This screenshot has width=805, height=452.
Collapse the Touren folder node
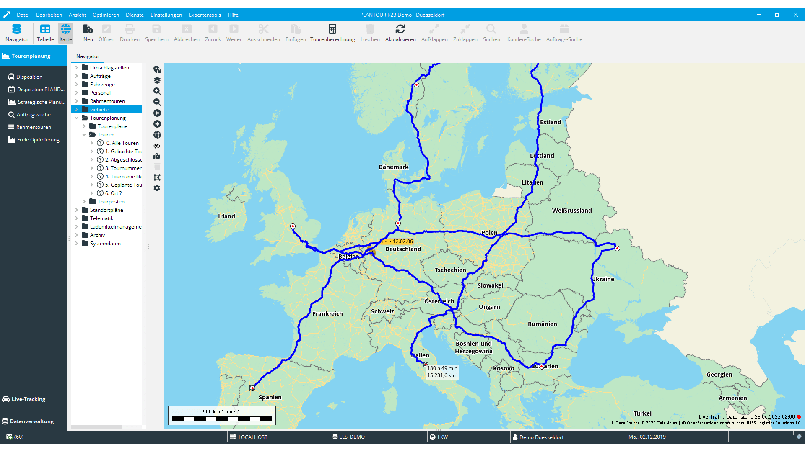pyautogui.click(x=84, y=135)
